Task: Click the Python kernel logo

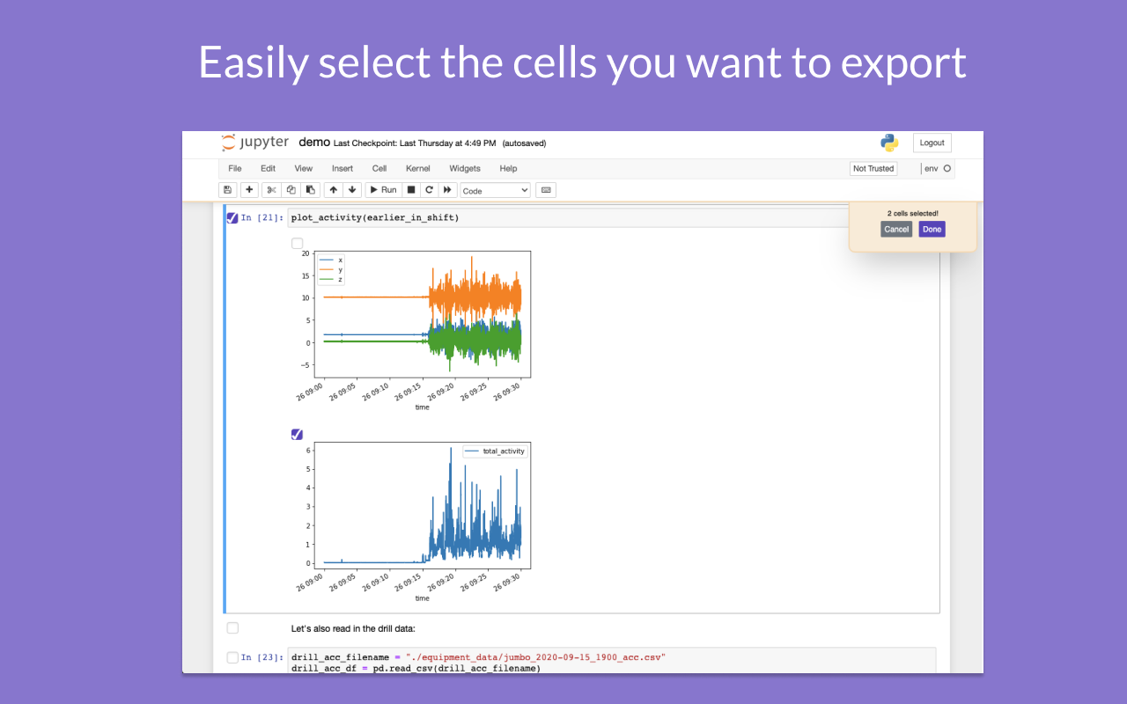Action: coord(889,143)
